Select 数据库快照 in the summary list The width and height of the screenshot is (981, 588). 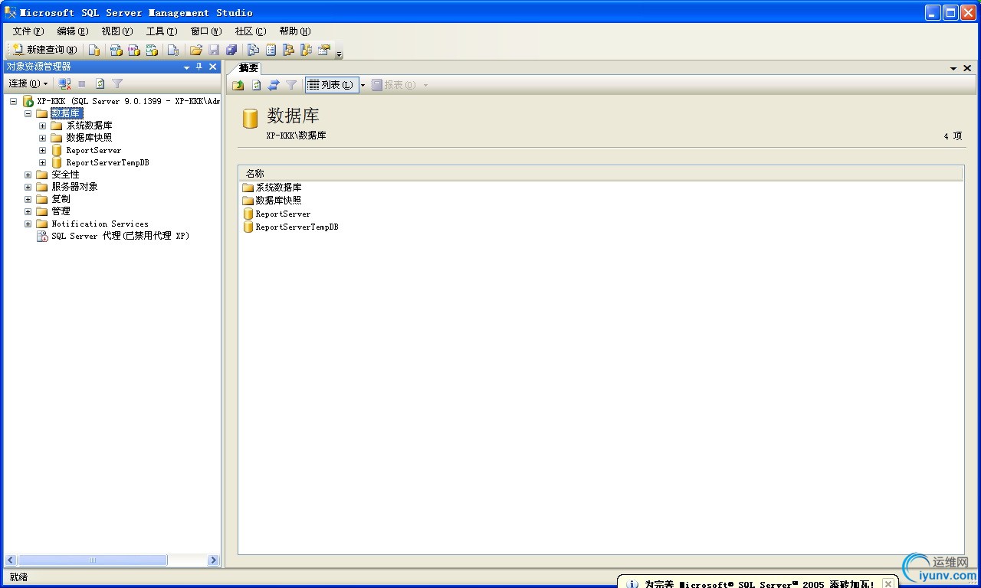pyautogui.click(x=278, y=201)
